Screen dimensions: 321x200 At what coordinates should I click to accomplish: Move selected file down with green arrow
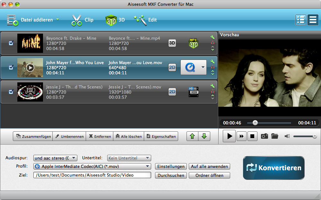(204, 136)
